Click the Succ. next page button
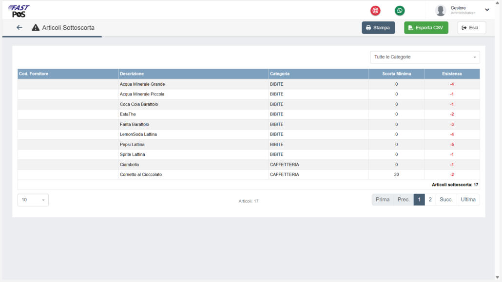The width and height of the screenshot is (502, 282). coord(446,199)
